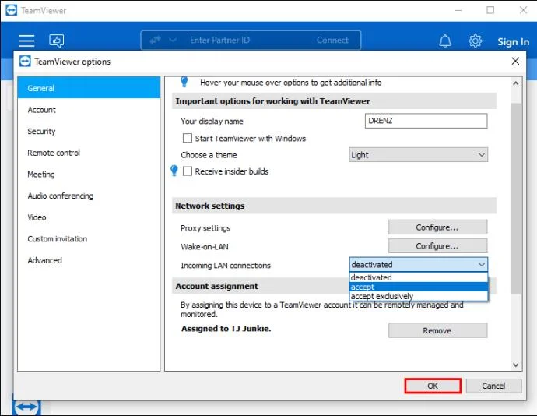Screen dimensions: 537x416
Task: Open the hamburger menu in main window
Action: click(x=26, y=41)
